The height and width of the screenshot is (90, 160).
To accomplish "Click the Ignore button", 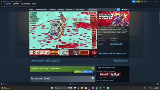I will click(x=54, y=61).
